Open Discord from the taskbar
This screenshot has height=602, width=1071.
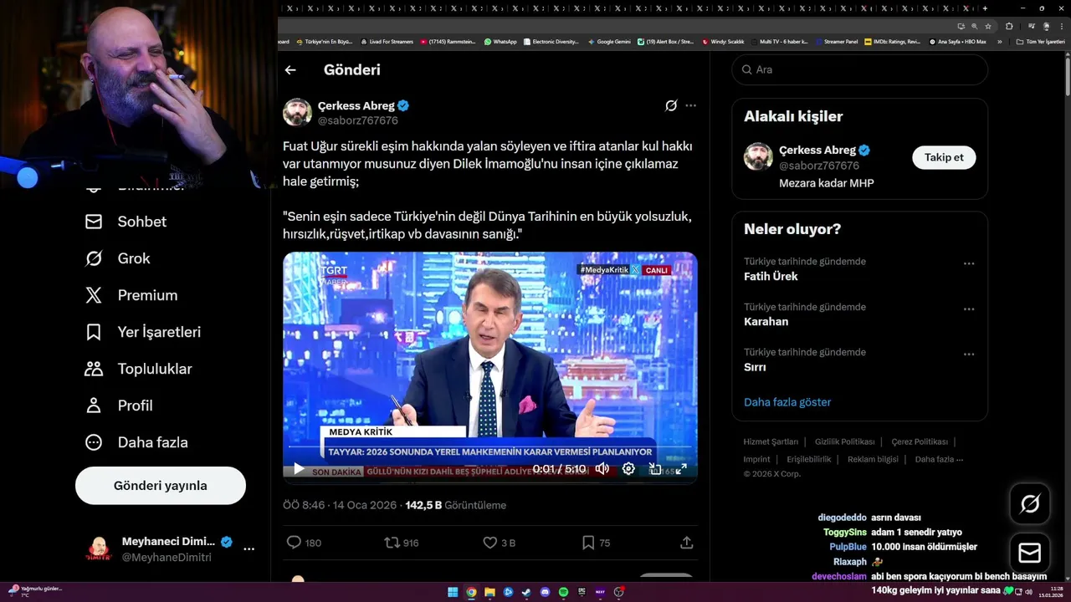(545, 592)
